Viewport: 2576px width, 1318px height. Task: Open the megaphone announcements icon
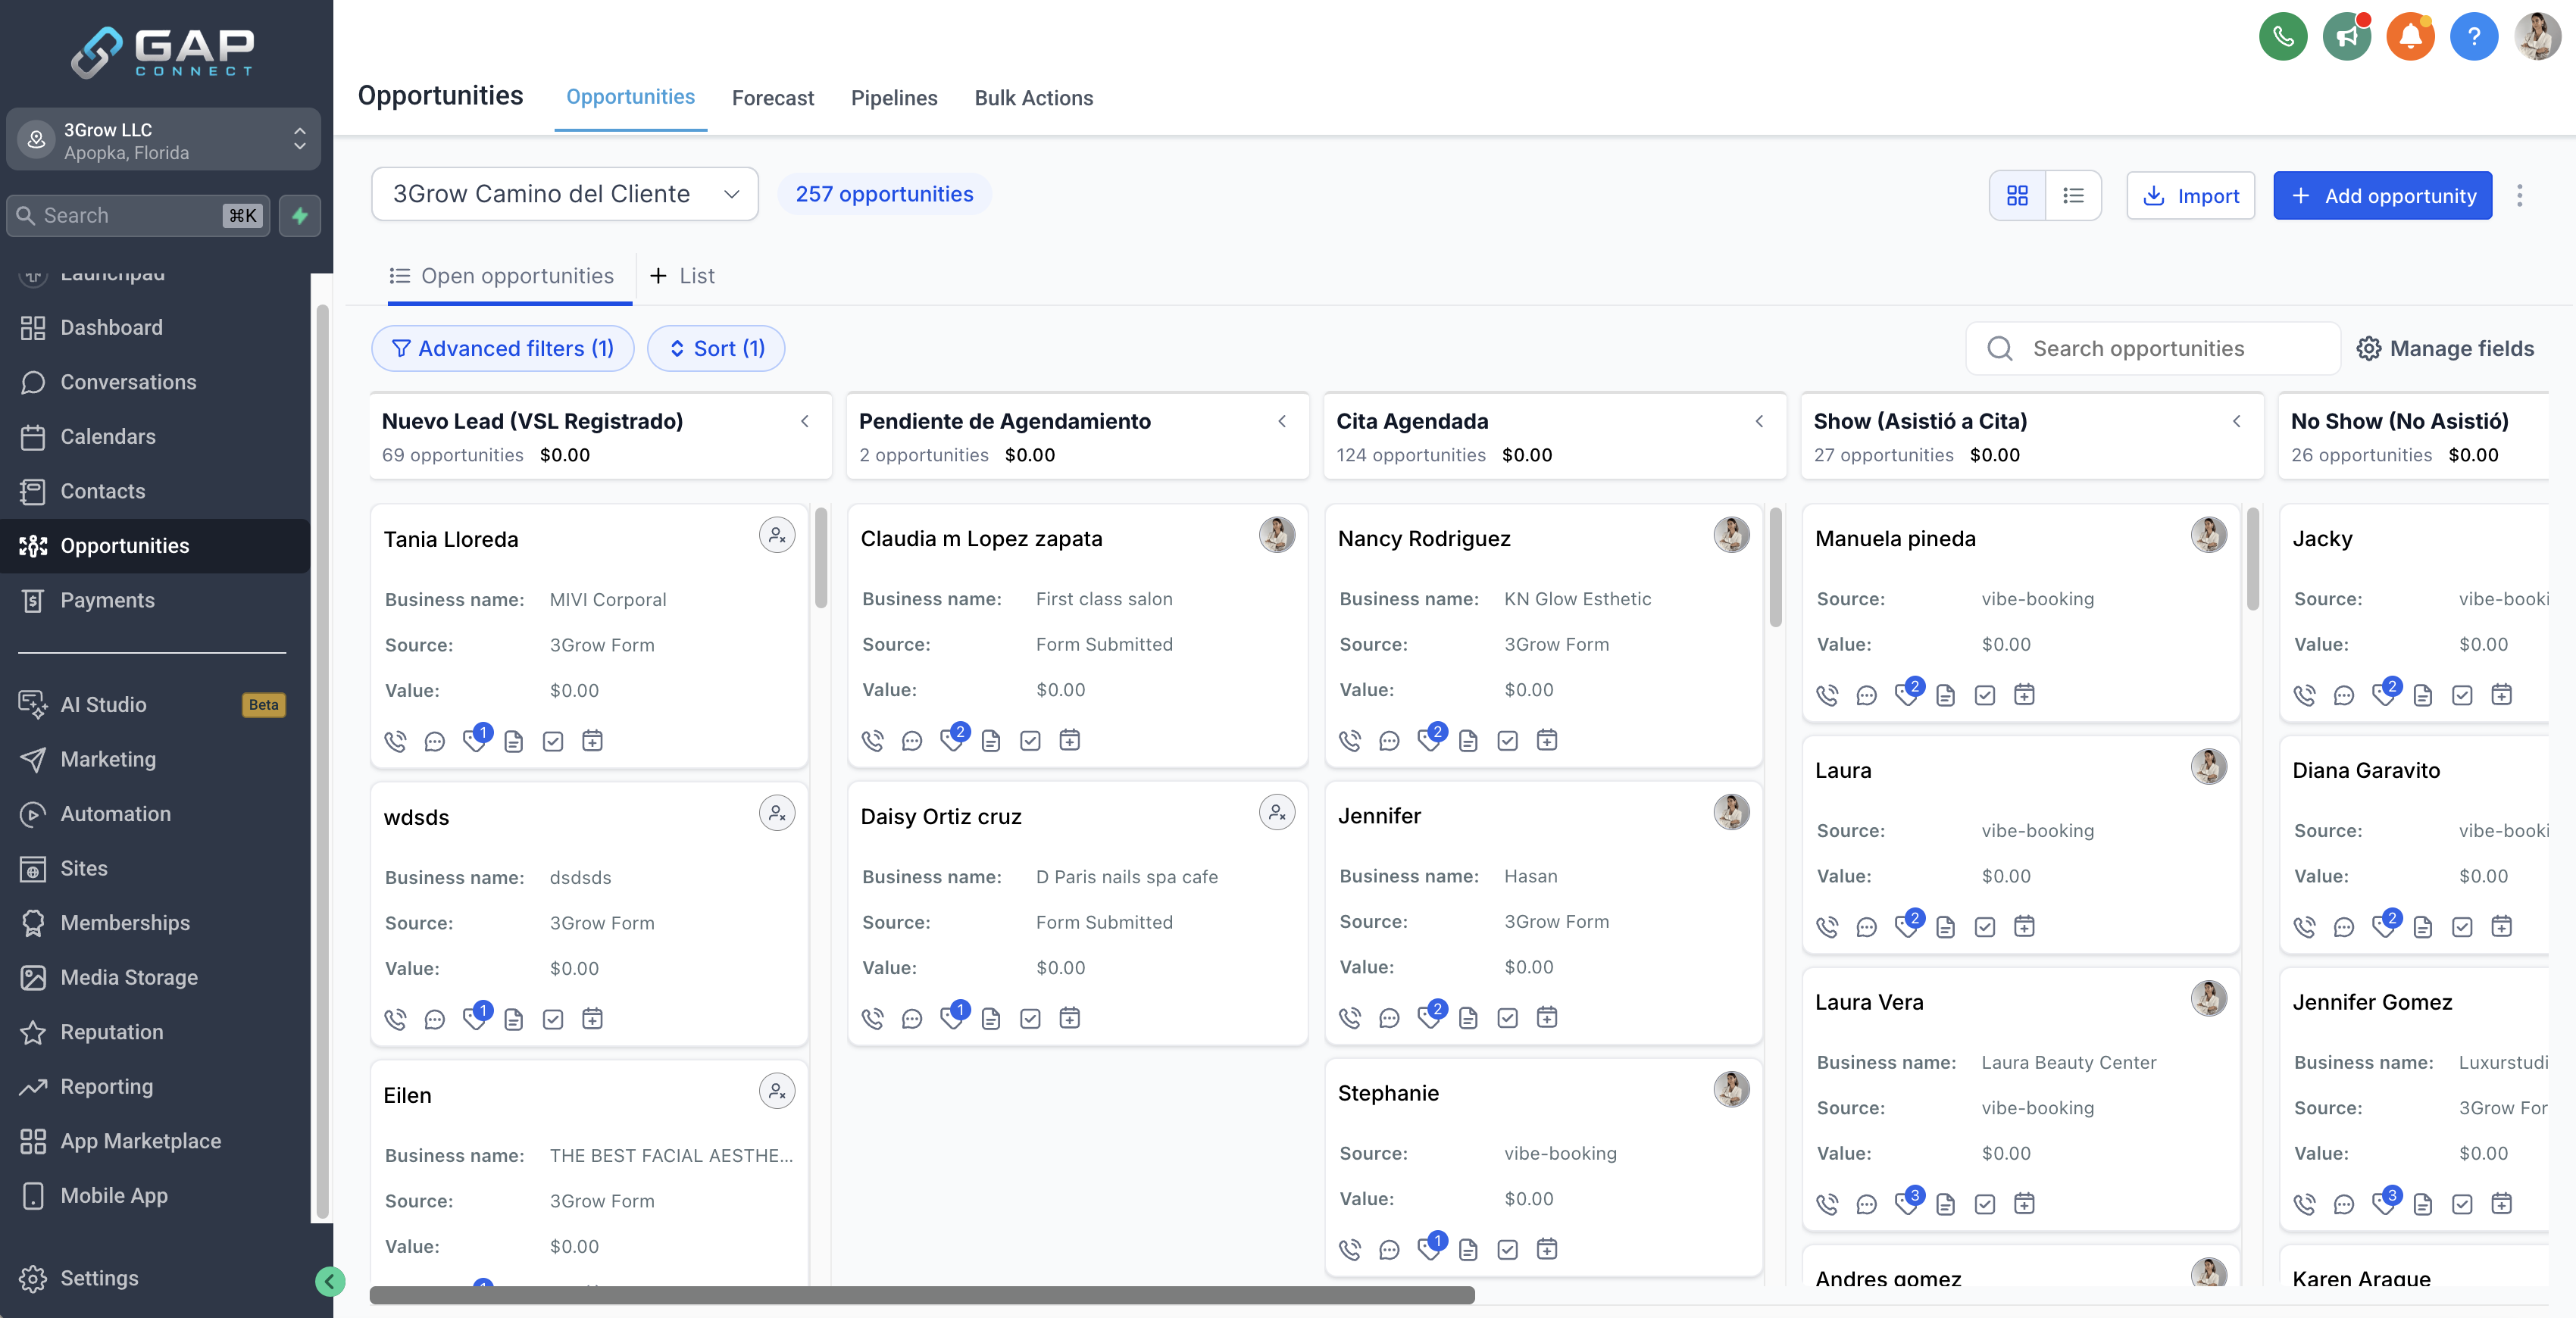(x=2347, y=37)
